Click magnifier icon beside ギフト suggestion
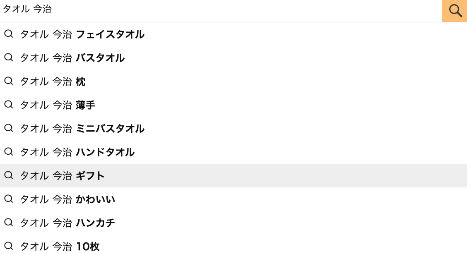The width and height of the screenshot is (467, 254). point(9,175)
